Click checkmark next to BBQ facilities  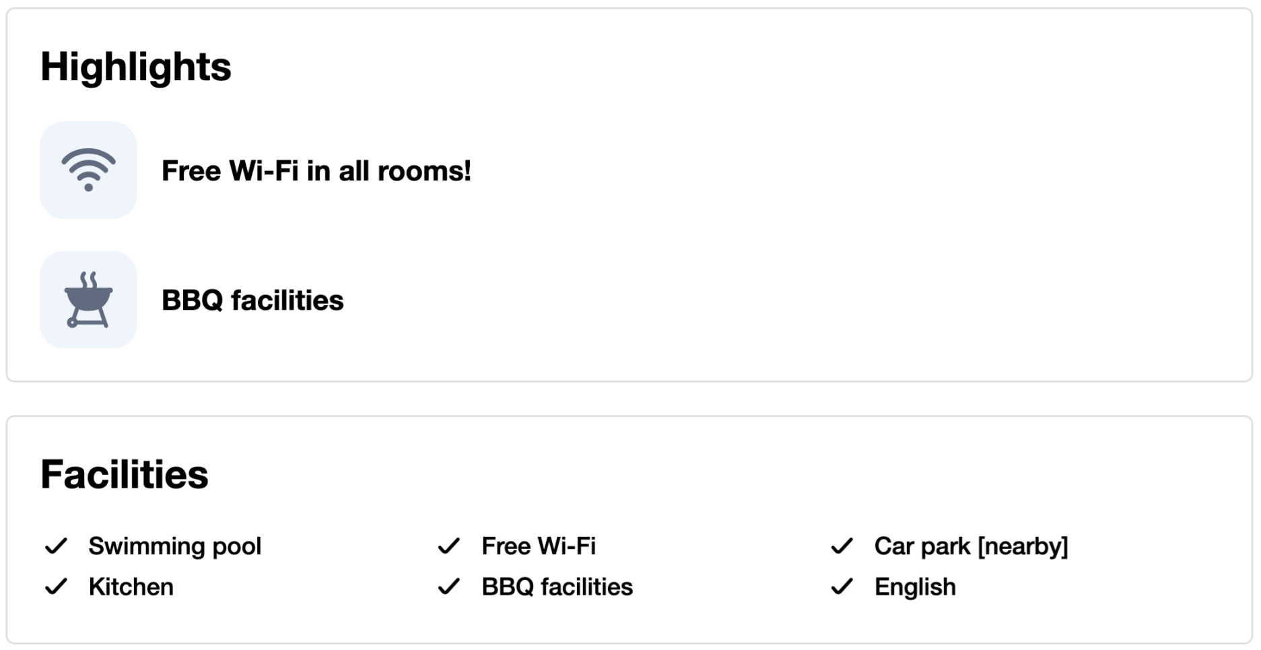pyautogui.click(x=449, y=587)
